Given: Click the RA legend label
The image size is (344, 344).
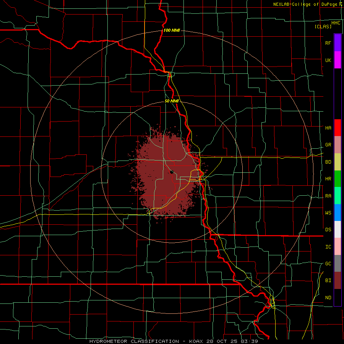Looking at the screenshot, I should (x=328, y=196).
